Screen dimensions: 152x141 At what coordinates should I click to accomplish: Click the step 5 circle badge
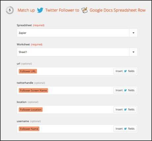pos(10,10)
